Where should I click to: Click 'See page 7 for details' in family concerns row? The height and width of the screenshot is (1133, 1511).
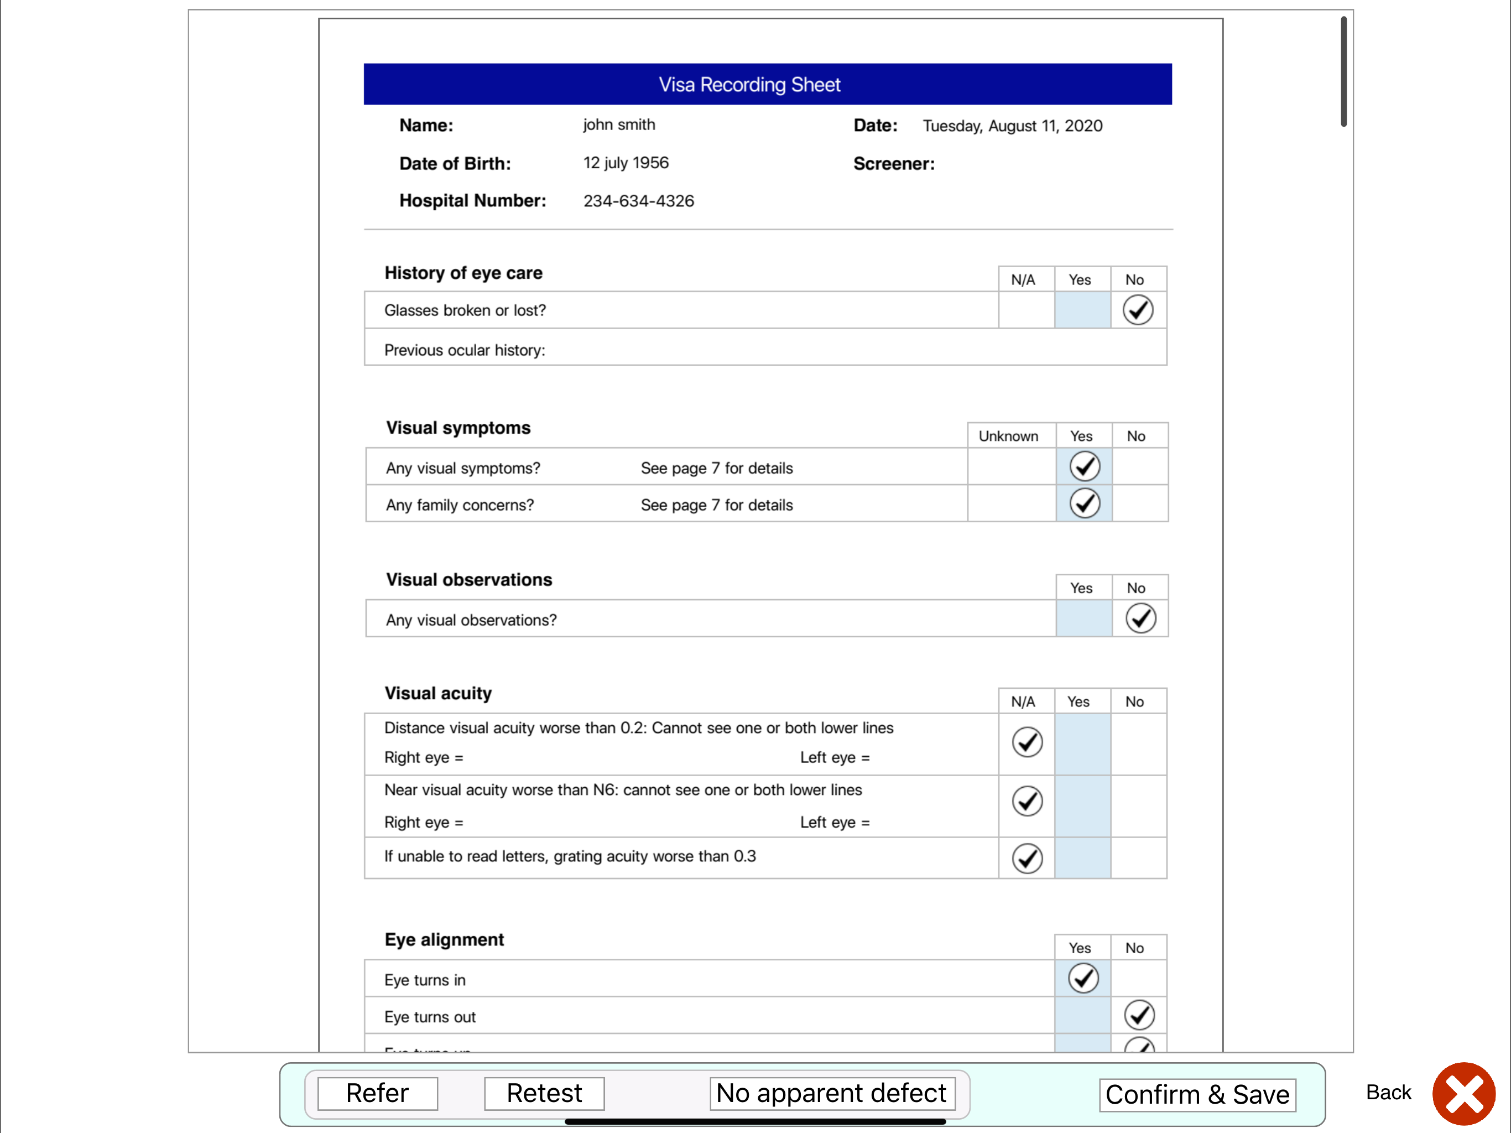pos(717,505)
